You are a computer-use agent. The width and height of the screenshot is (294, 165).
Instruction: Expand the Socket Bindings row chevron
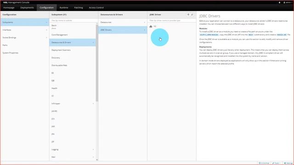tap(46, 38)
